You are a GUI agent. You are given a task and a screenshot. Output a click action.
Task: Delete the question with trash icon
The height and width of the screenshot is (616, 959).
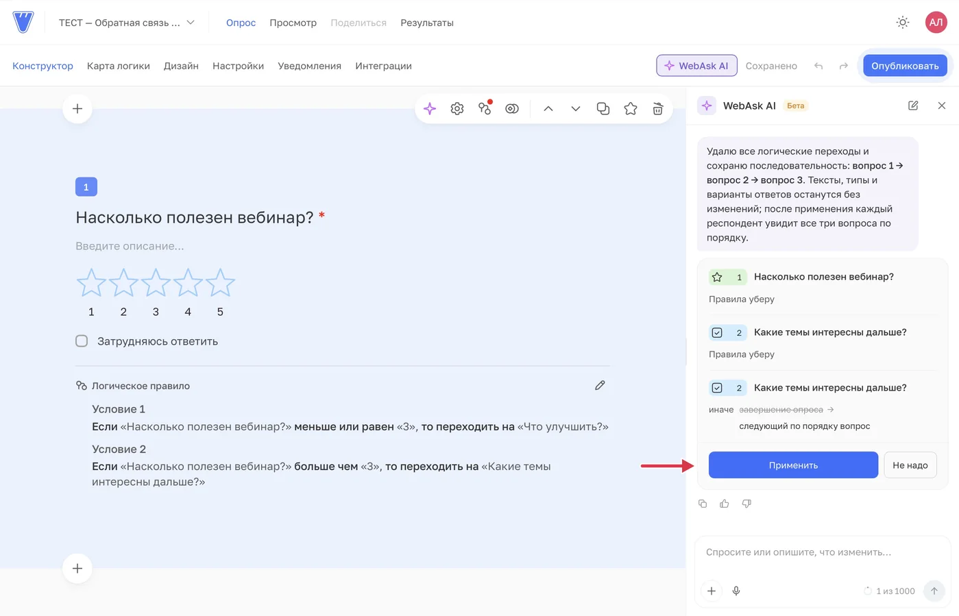point(658,108)
